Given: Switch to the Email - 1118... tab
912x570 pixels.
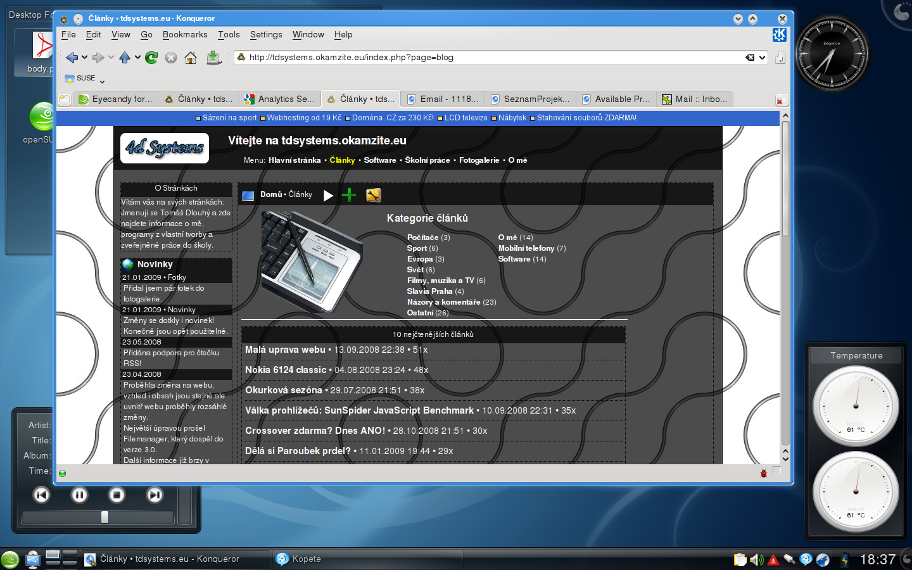Looking at the screenshot, I should pyautogui.click(x=443, y=99).
